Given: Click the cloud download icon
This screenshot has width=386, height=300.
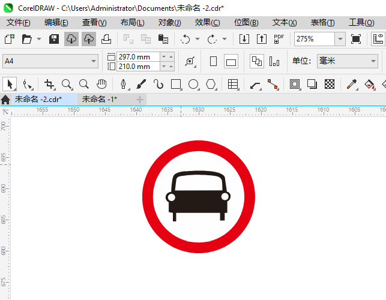Looking at the screenshot, I should [71, 39].
